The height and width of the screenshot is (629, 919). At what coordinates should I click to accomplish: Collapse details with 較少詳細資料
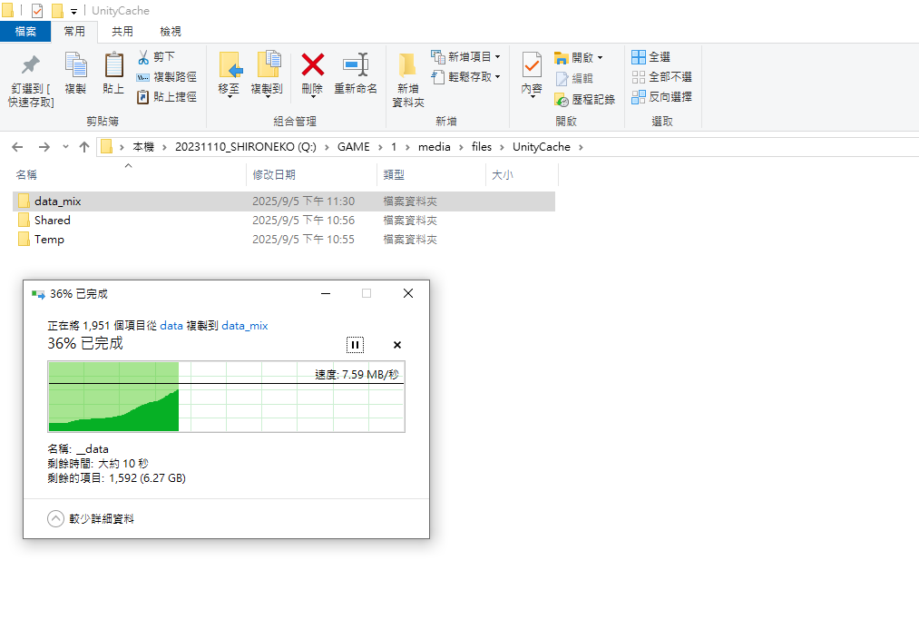click(91, 519)
